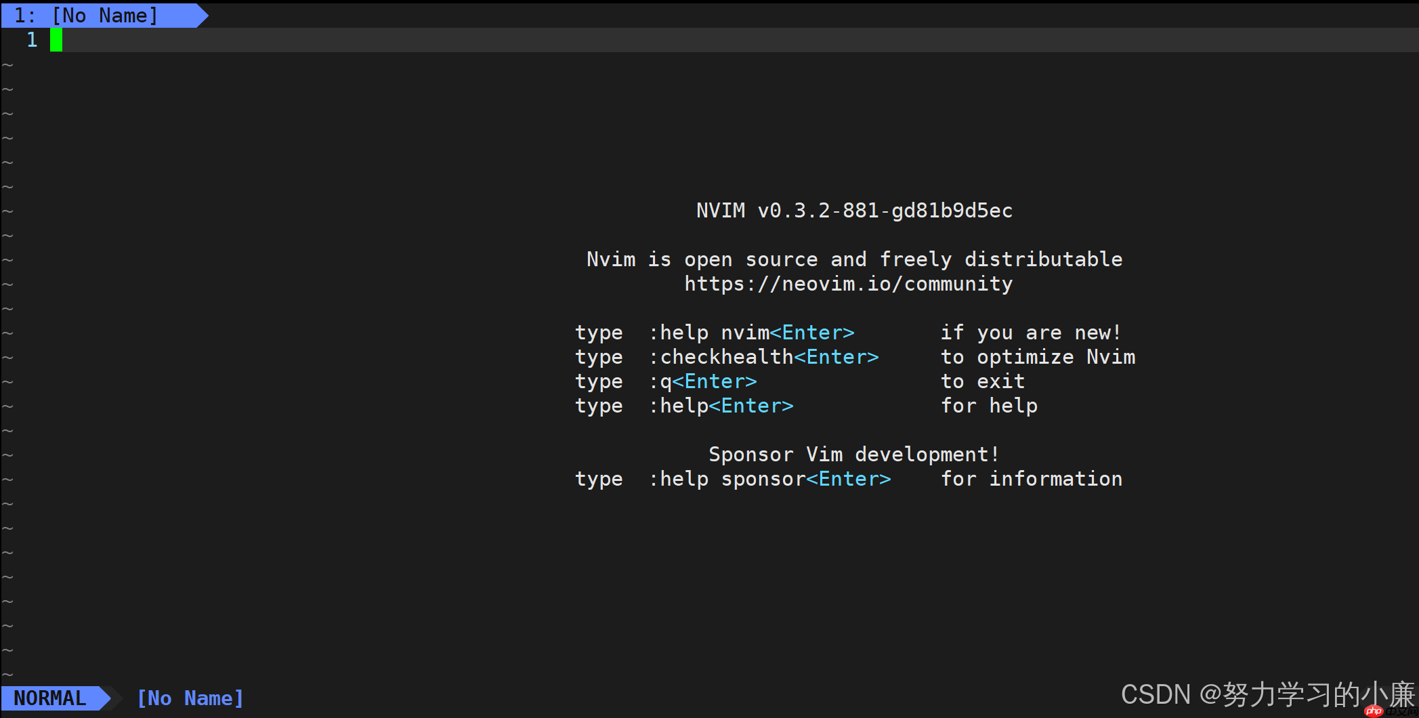Click the ':q<Enter>' command text
This screenshot has height=718, width=1419.
[702, 381]
